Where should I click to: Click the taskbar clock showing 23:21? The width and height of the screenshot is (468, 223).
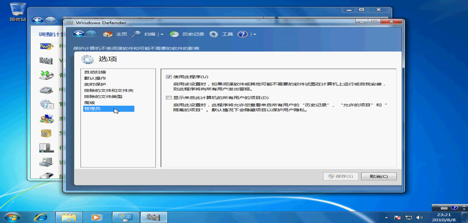coord(443,217)
